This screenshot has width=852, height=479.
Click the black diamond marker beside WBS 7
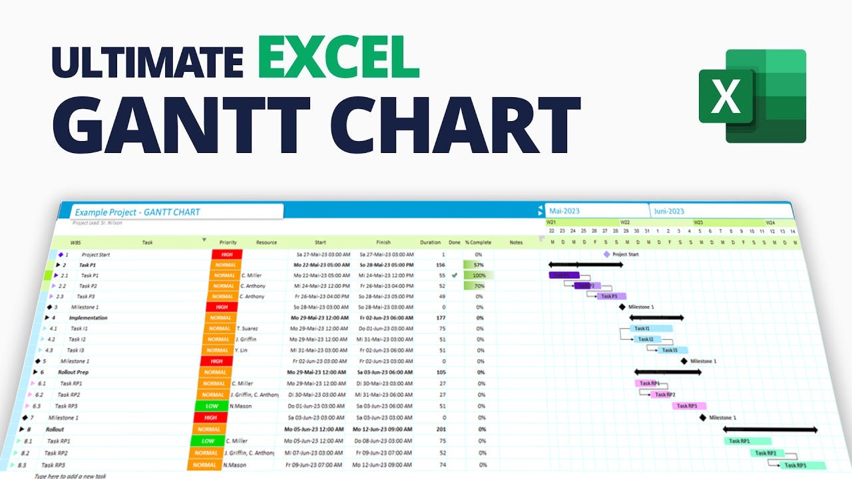coord(25,418)
